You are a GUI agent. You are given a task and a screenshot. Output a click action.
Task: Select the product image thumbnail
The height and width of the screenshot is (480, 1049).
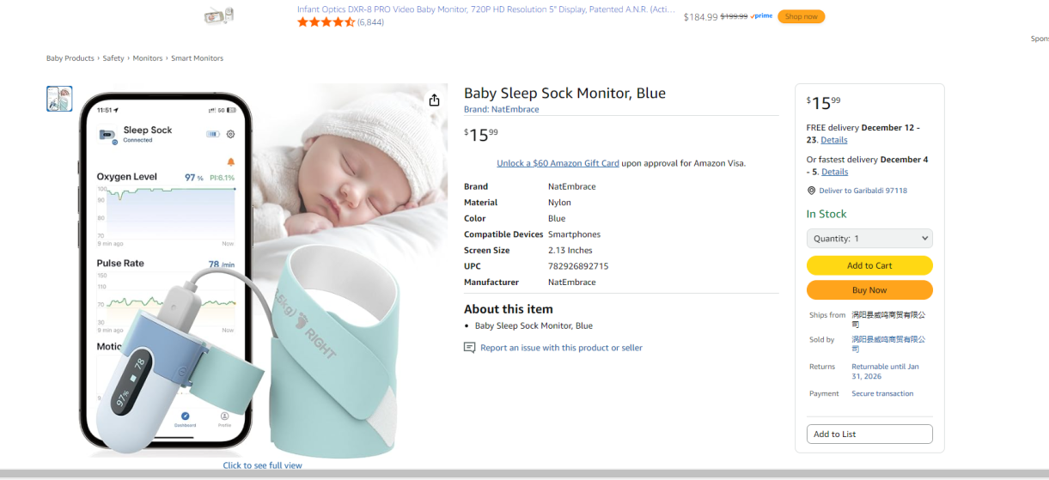[x=59, y=99]
